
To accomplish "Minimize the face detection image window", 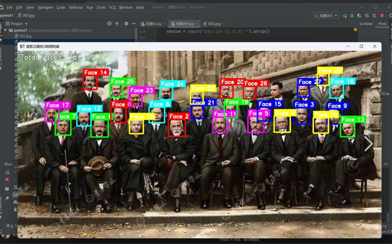I will point(348,46).
